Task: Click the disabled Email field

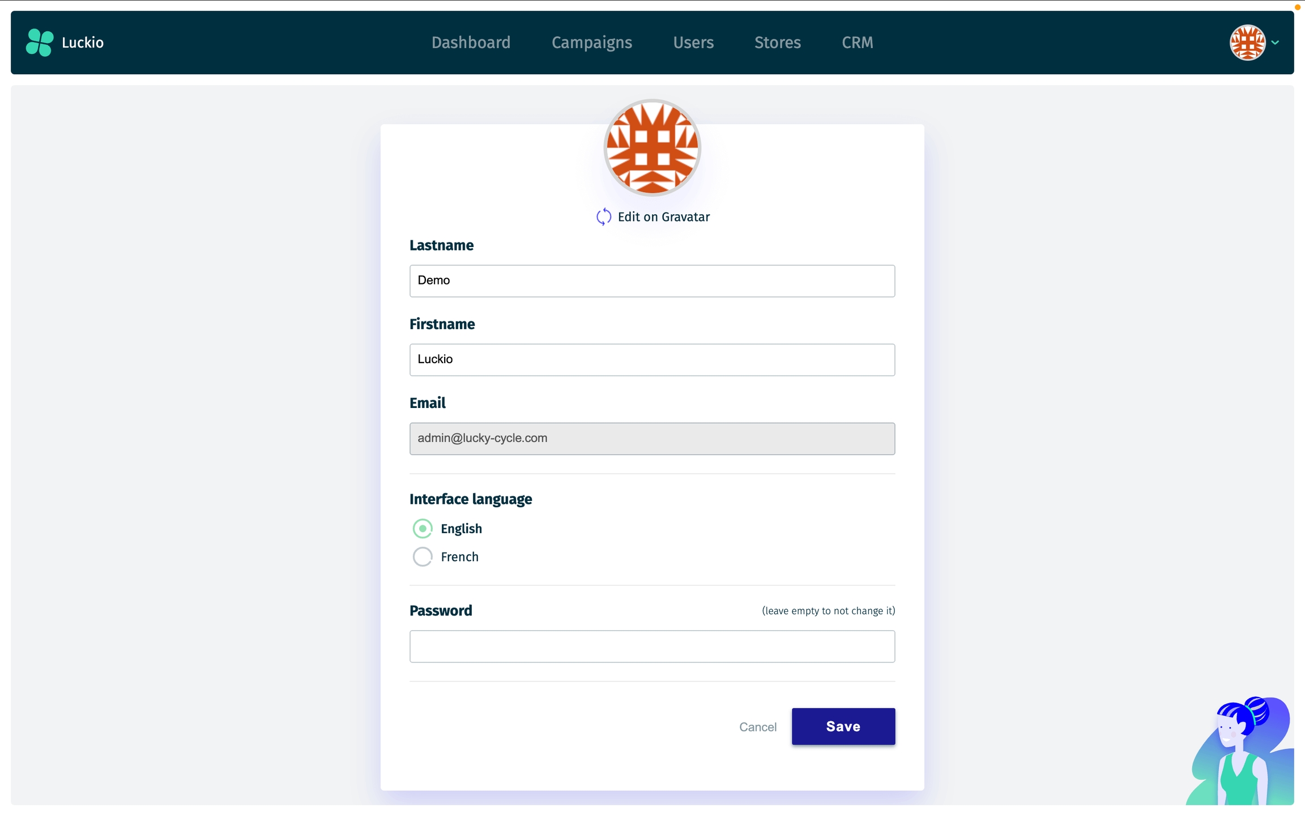Action: tap(652, 439)
